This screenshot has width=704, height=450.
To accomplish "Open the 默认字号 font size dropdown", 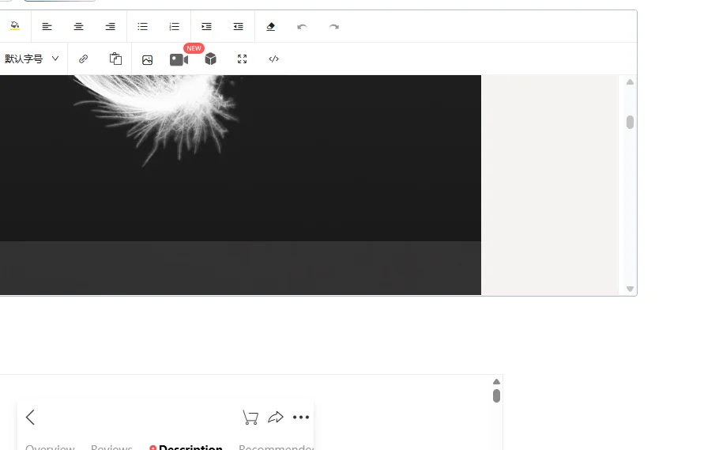I will coord(32,59).
